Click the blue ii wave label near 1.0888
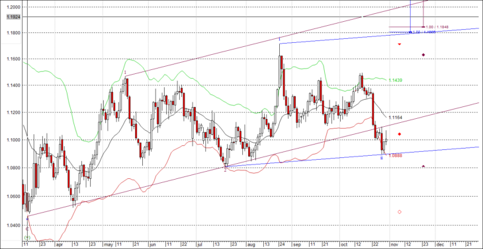483x249 pixels. (382, 158)
